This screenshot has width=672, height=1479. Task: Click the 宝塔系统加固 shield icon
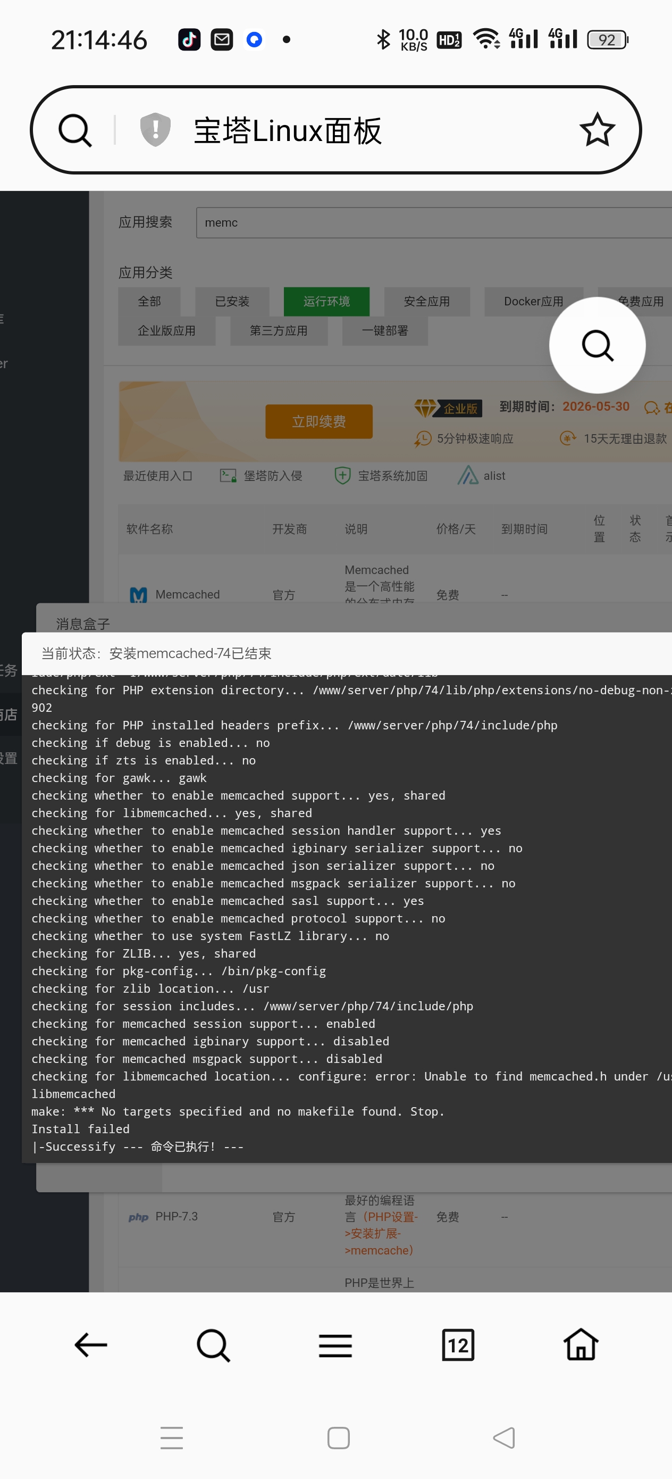pyautogui.click(x=342, y=476)
